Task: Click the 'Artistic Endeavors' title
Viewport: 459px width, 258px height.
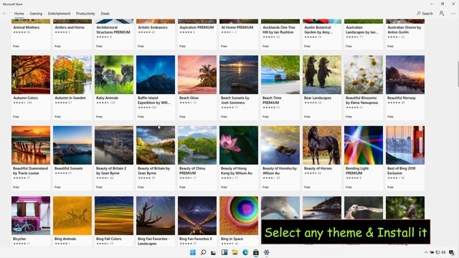Action: 153,27
